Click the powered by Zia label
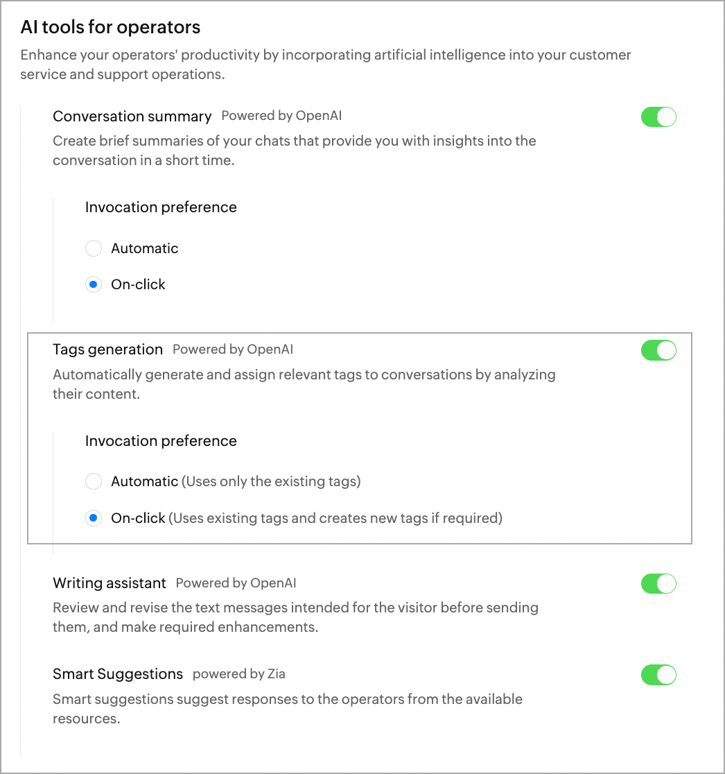 [238, 674]
